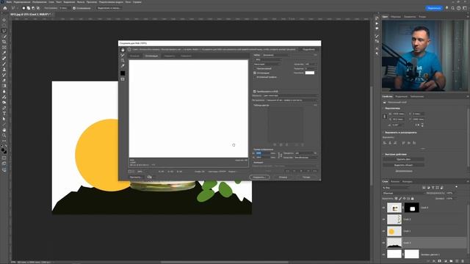
Task: Switch to the Properties tab in right panel
Action: point(387,96)
